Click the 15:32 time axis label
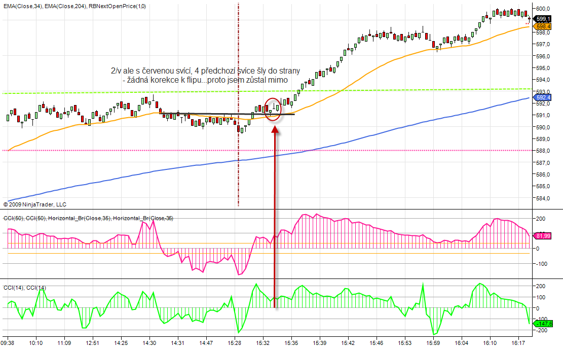 click(263, 343)
